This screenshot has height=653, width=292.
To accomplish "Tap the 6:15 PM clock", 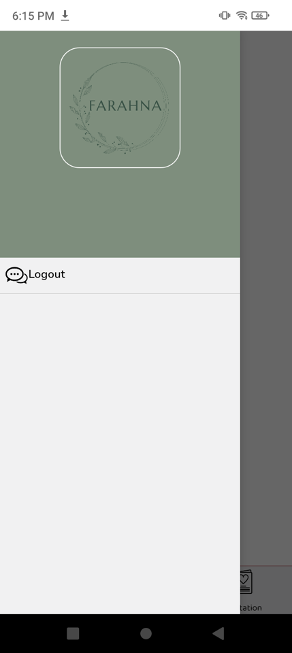I will [x=33, y=16].
